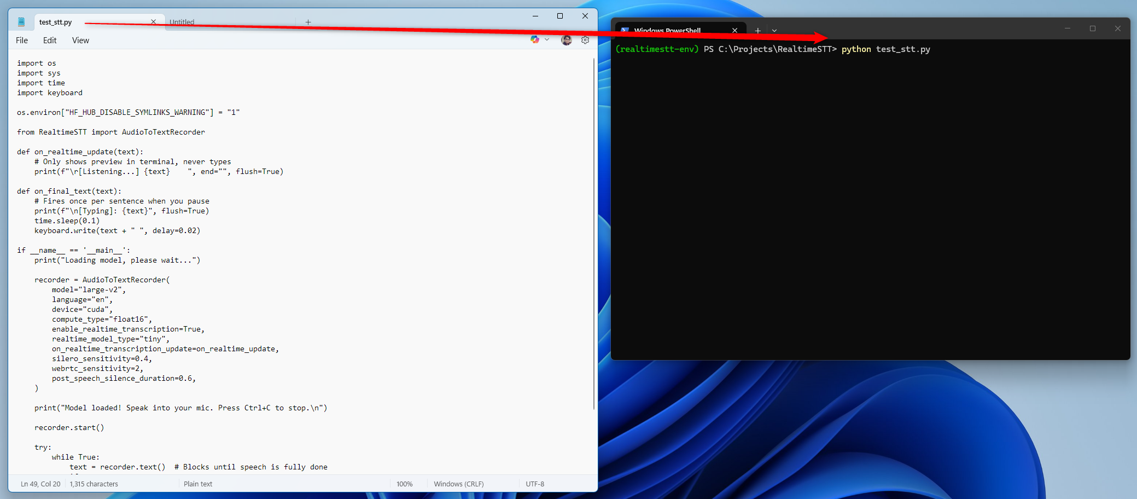The height and width of the screenshot is (499, 1137).
Task: Add a new tab in Notepad
Action: coord(308,22)
